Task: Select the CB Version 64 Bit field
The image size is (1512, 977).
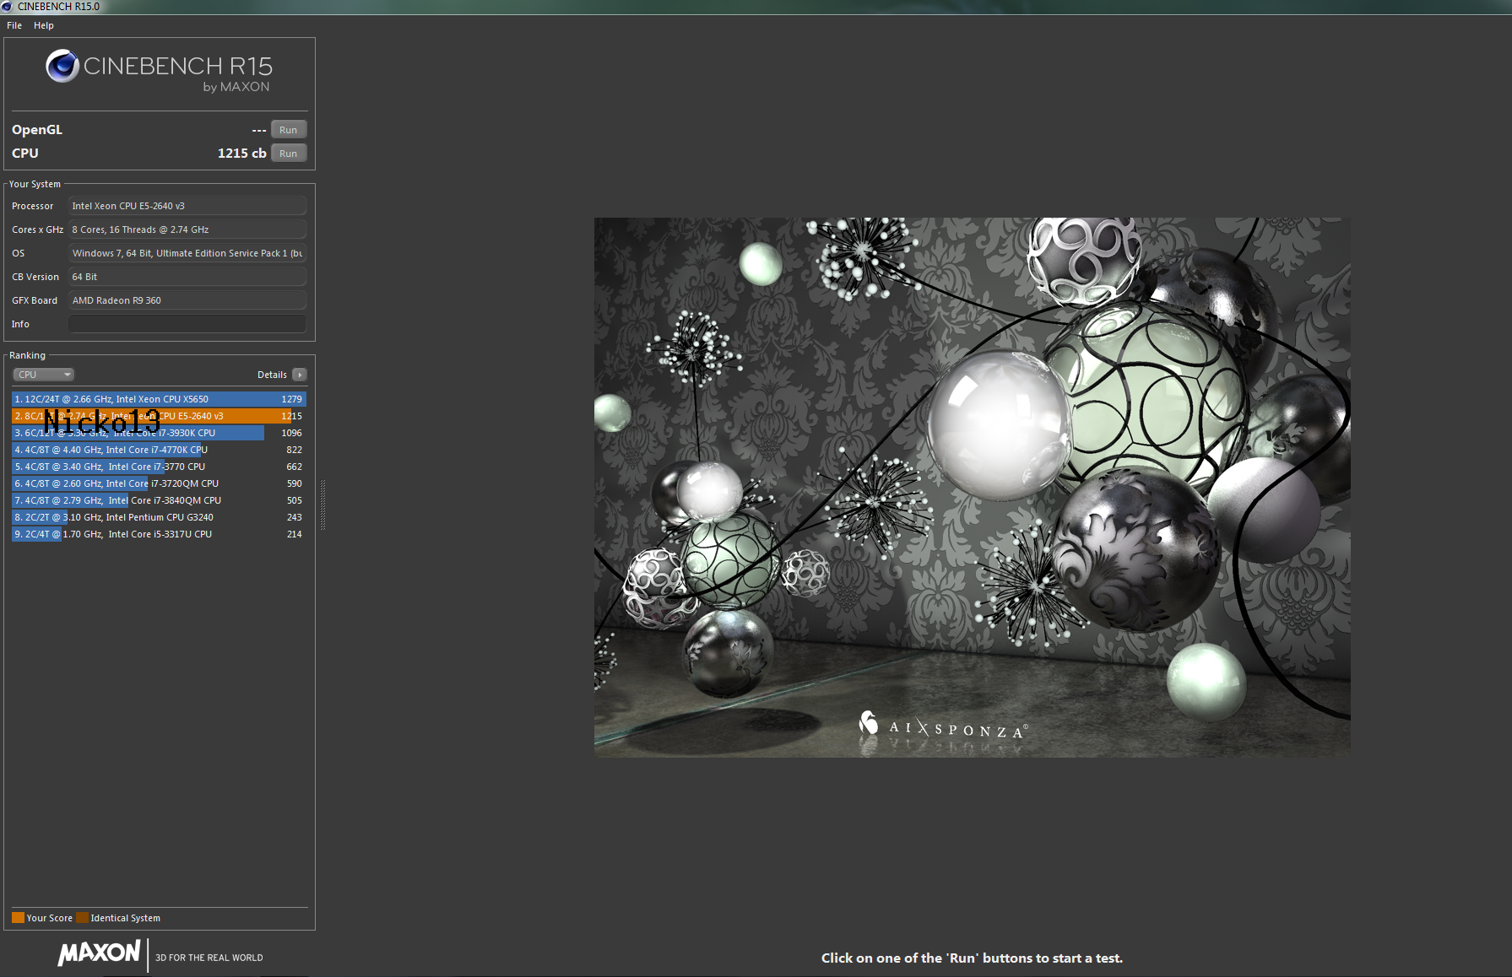Action: pos(187,277)
